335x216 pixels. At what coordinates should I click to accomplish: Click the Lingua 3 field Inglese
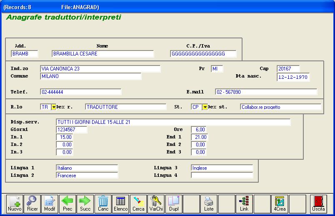[222, 168]
